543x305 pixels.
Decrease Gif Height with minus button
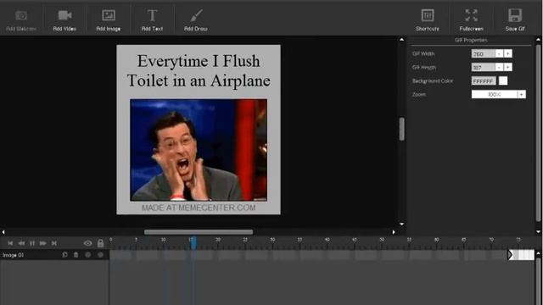tap(499, 67)
